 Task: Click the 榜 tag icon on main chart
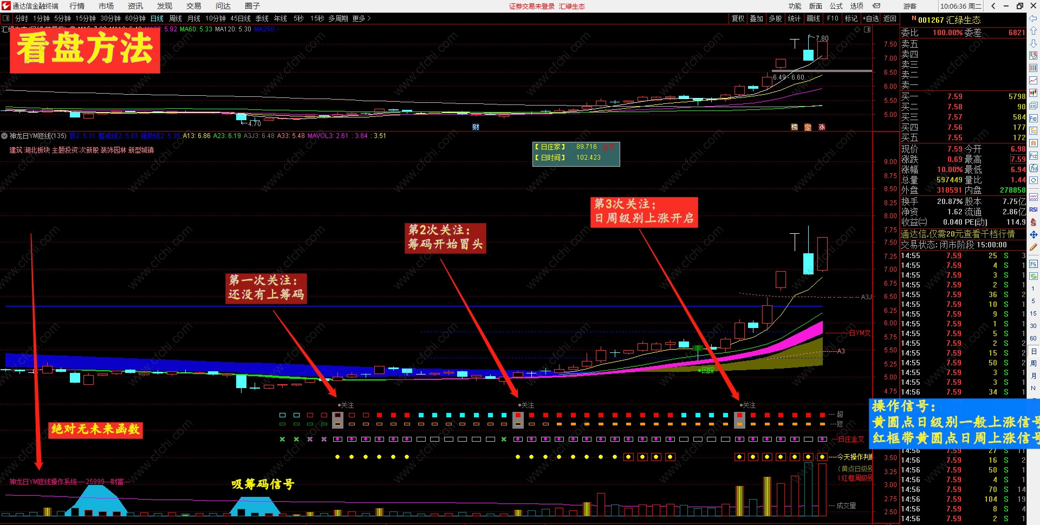tap(794, 127)
